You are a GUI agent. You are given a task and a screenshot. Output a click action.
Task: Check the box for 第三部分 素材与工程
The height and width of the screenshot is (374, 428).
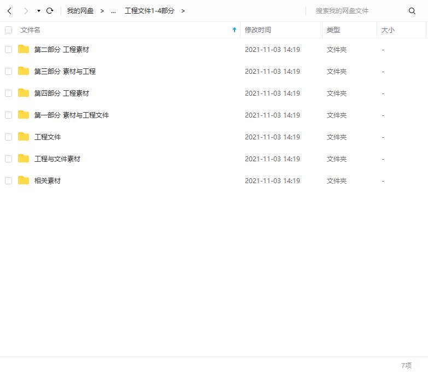(8, 71)
